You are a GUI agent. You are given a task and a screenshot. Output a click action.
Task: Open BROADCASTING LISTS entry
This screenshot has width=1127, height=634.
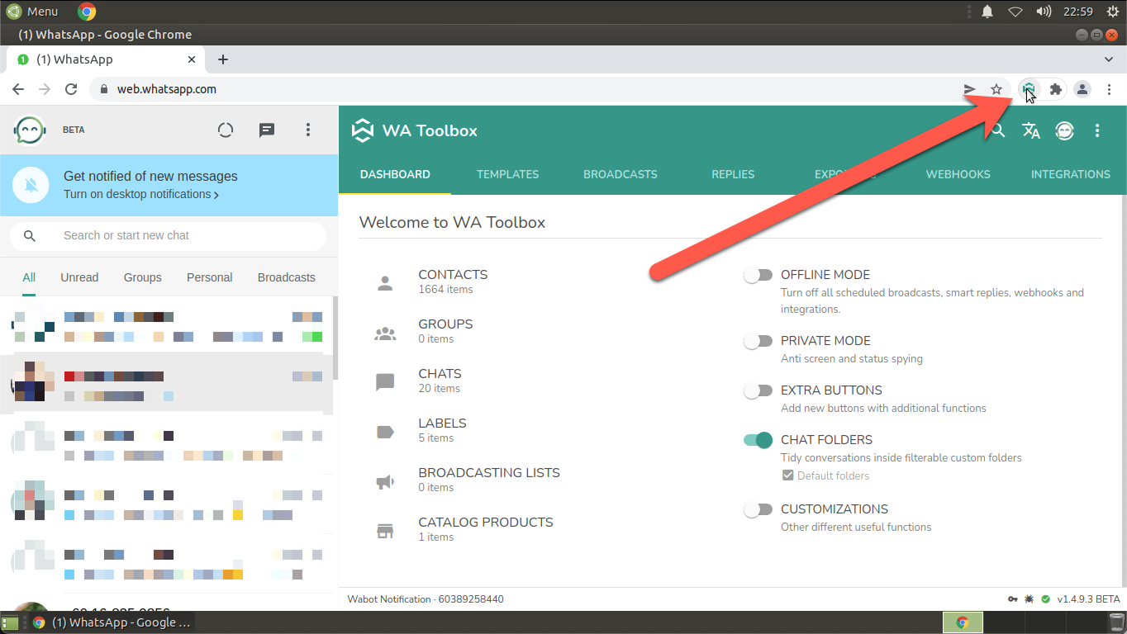tap(489, 480)
